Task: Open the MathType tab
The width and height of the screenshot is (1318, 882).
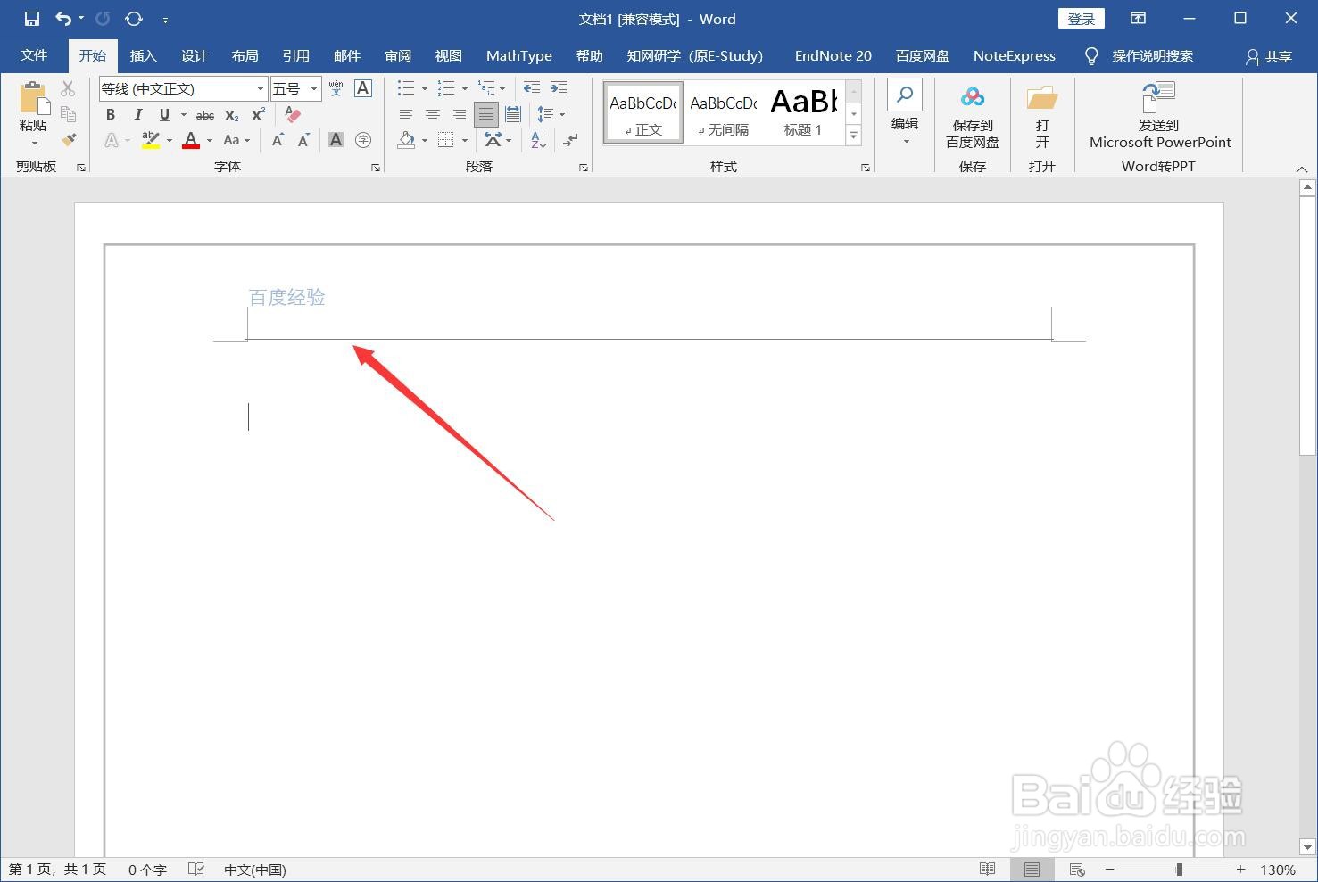Action: pyautogui.click(x=518, y=55)
